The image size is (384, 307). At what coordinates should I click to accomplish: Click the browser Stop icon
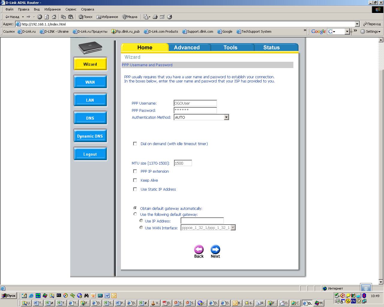(40, 17)
